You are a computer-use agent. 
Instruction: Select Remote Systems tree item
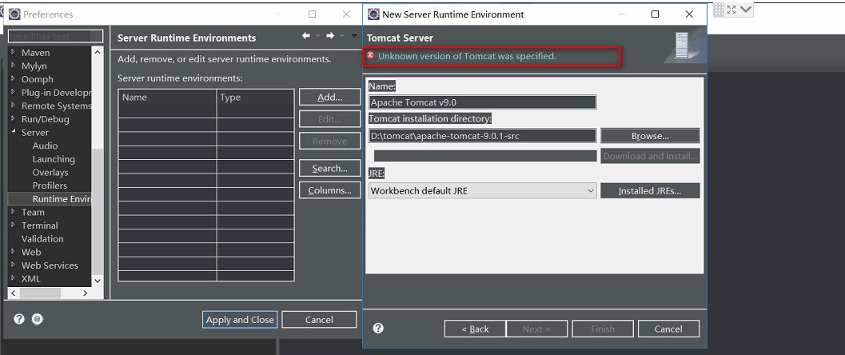[56, 106]
